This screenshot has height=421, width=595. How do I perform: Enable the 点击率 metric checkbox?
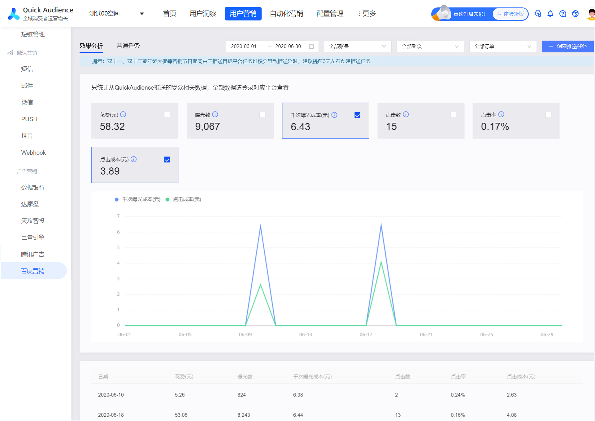(x=548, y=115)
